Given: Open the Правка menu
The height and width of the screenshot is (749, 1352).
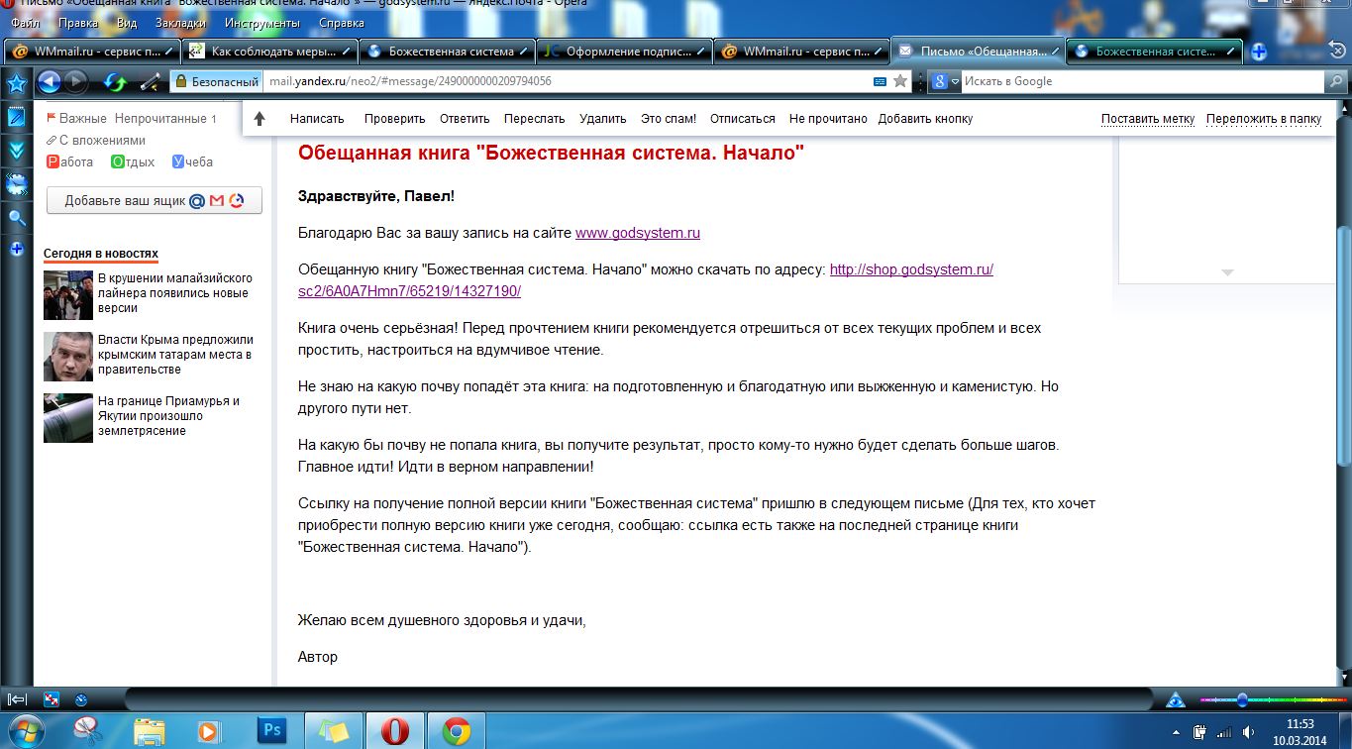Looking at the screenshot, I should tap(78, 23).
